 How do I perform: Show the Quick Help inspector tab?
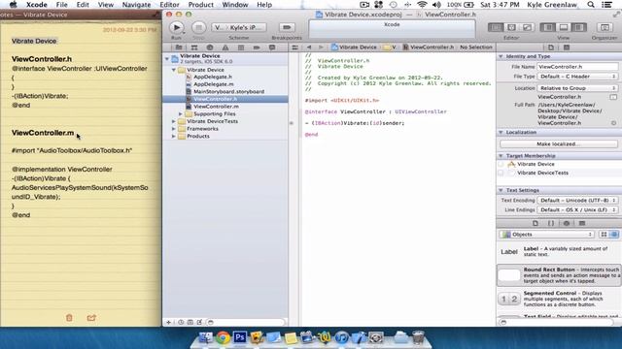pyautogui.click(x=567, y=48)
